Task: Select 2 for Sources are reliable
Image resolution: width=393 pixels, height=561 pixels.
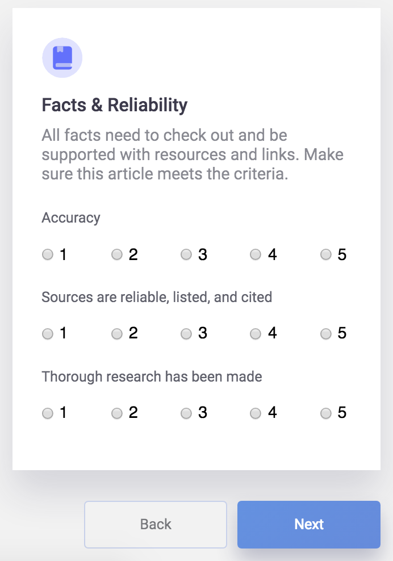Action: [117, 334]
